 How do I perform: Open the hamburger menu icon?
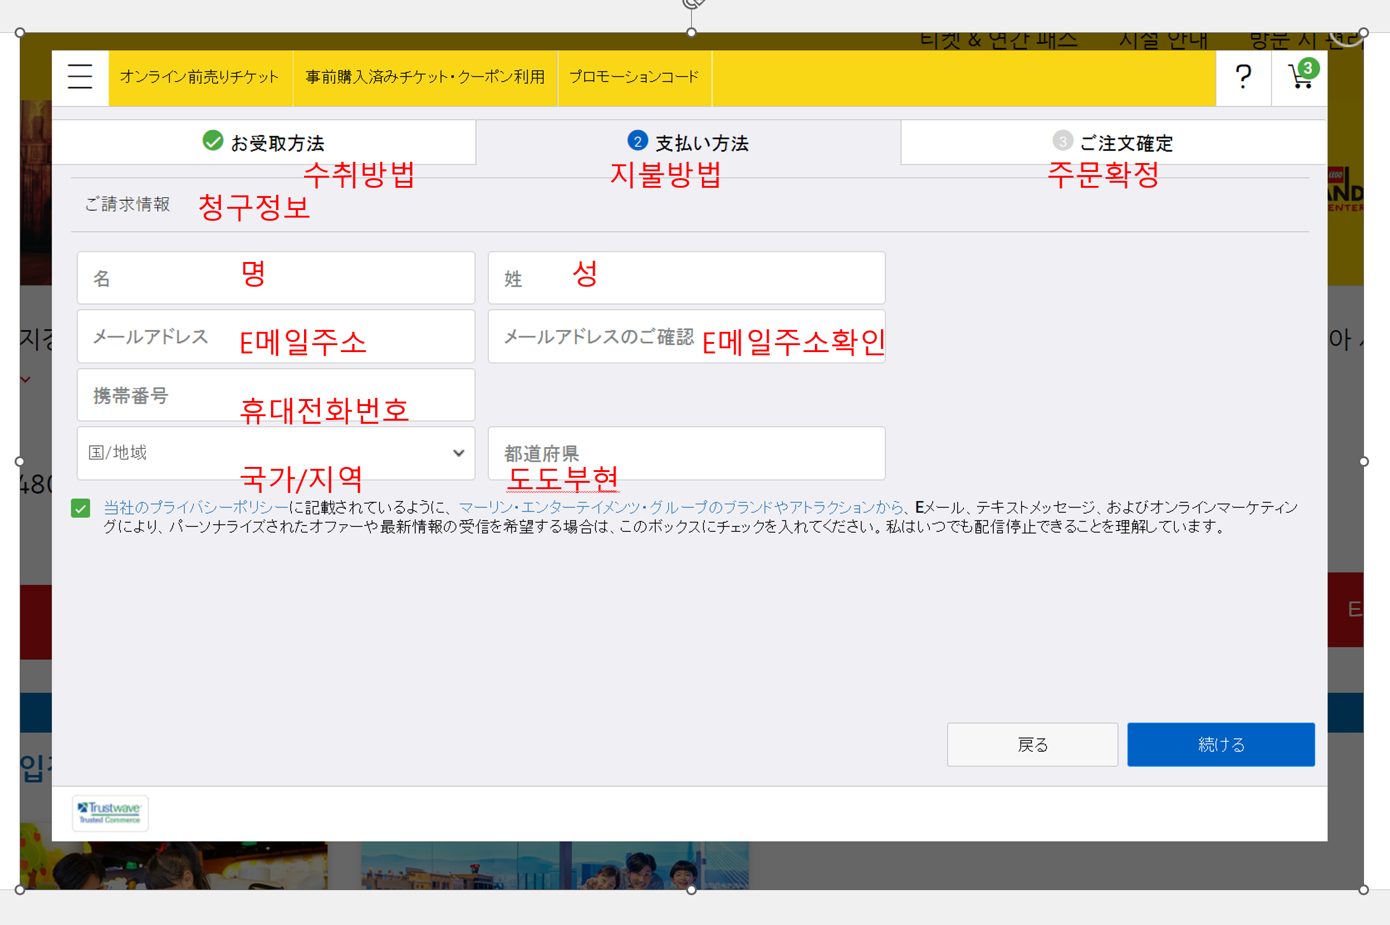[x=80, y=77]
